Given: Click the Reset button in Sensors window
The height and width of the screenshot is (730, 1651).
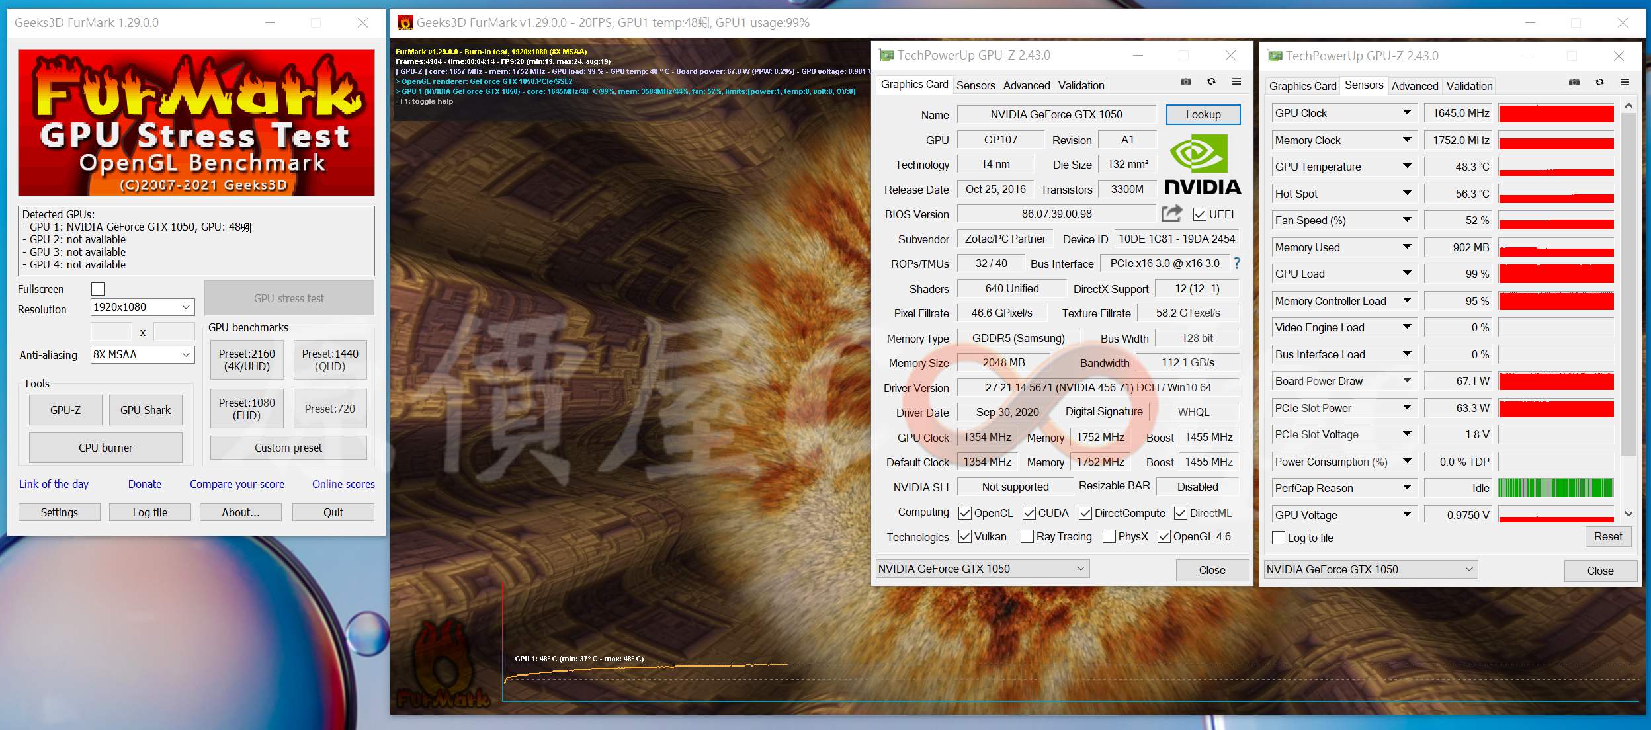Looking at the screenshot, I should pyautogui.click(x=1608, y=536).
